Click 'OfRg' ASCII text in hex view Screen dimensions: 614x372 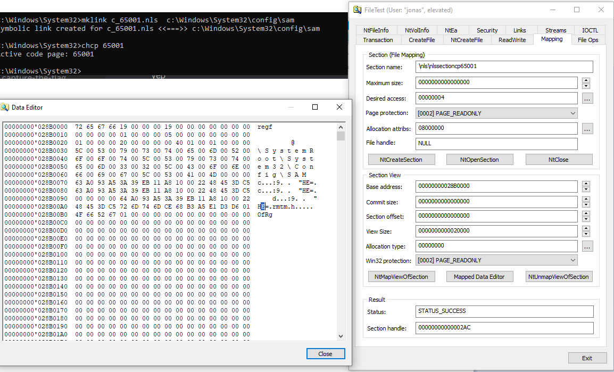[265, 214]
